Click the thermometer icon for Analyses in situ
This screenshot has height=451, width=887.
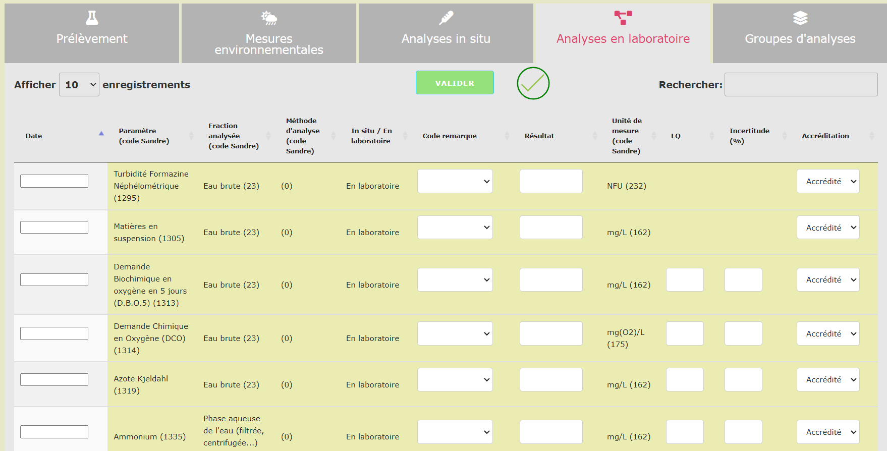[446, 18]
